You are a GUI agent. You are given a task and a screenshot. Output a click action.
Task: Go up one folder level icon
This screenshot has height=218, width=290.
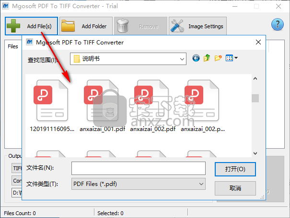(207, 58)
